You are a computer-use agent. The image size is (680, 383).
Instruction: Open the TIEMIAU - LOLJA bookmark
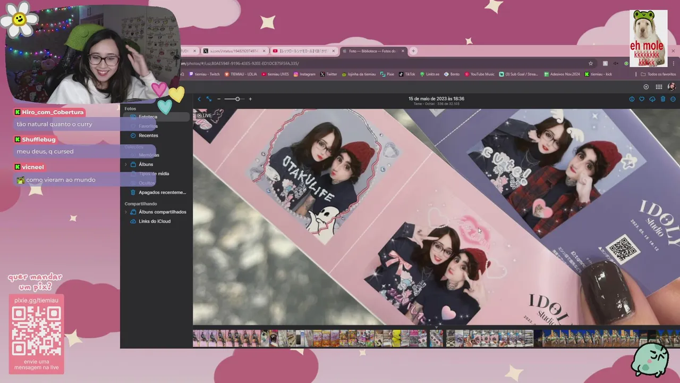pyautogui.click(x=241, y=74)
